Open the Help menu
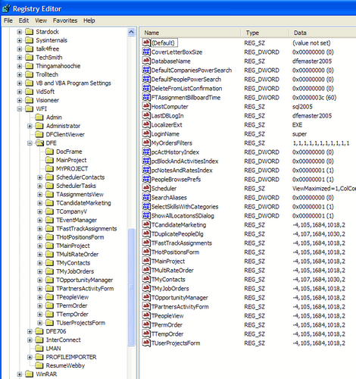356x379 pixels. point(89,20)
